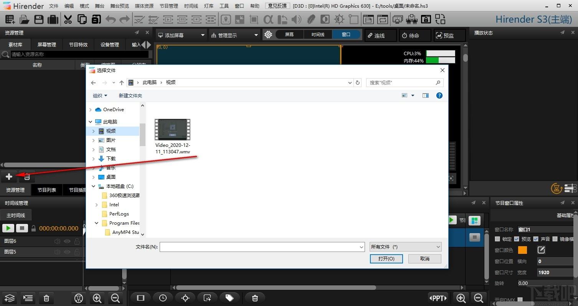Image resolution: width=578 pixels, height=306 pixels.
Task: Click the copy icon in main toolbar
Action: [82, 19]
